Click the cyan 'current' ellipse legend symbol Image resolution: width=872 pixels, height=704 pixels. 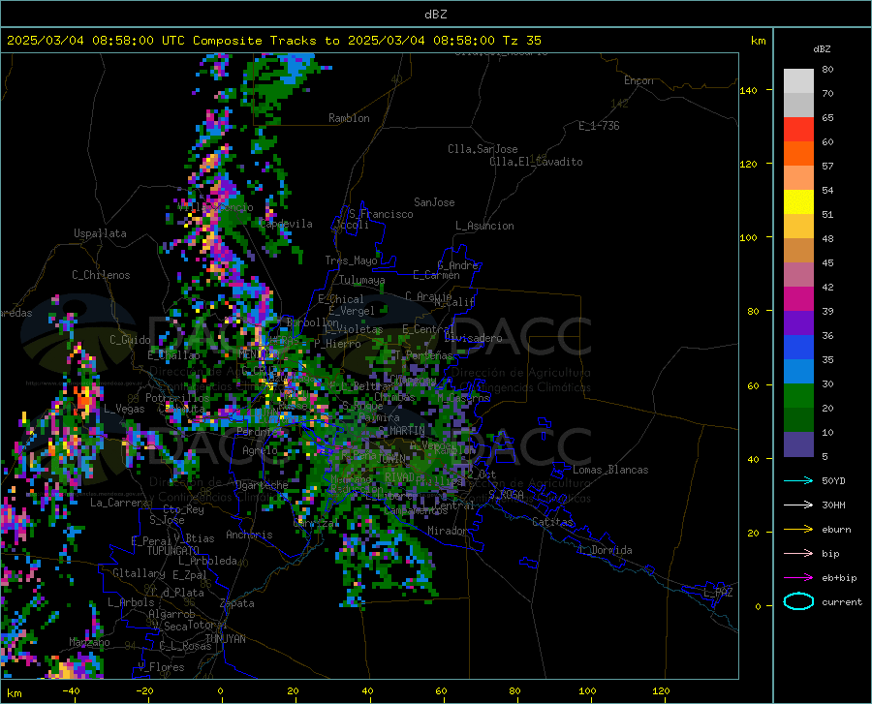tap(798, 601)
